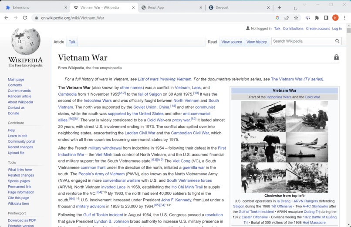351x227 pixels.
Task: Click the user silhouette icon beside Not logged in
Action: (x=248, y=28)
